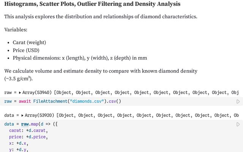
Task: Click the intro sentence about diamond characteristics
Action: tap(101, 17)
